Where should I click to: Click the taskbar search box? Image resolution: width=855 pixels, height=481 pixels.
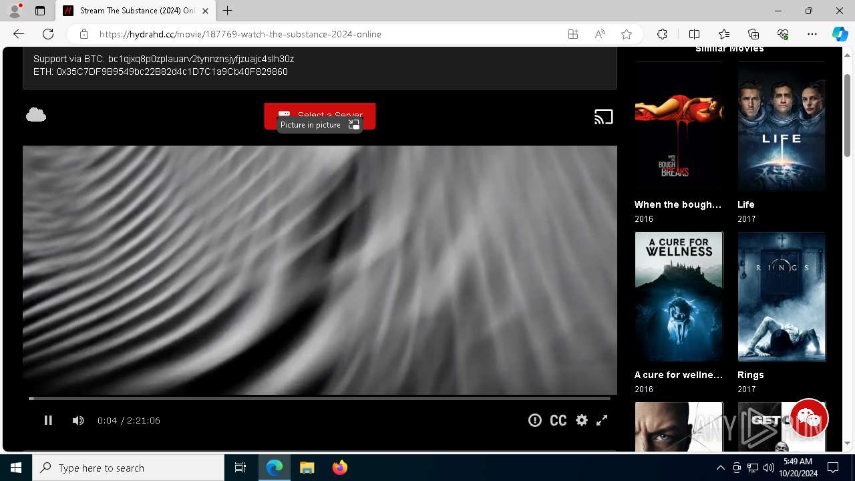128,468
